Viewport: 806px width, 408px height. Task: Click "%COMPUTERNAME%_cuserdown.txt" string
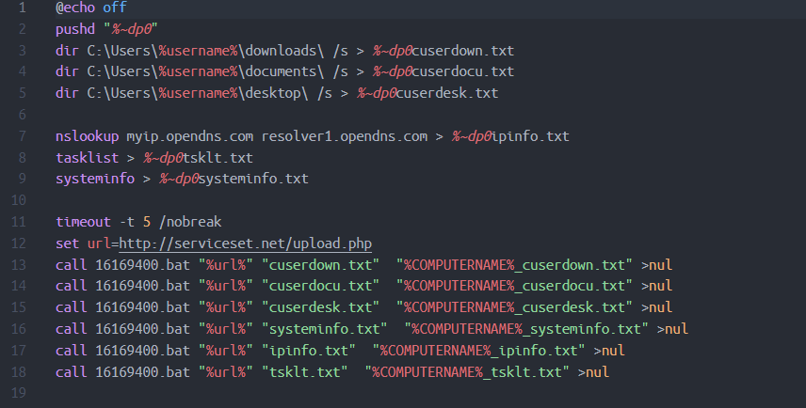click(x=514, y=265)
